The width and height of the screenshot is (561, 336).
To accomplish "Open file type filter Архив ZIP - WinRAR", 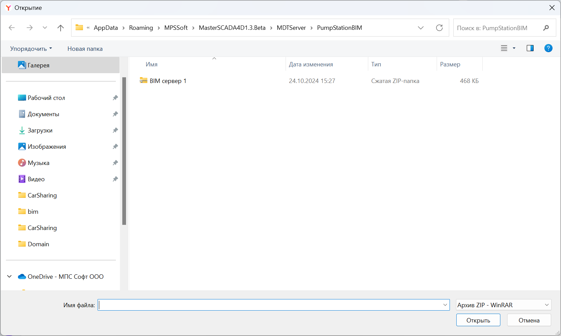I will pos(503,305).
